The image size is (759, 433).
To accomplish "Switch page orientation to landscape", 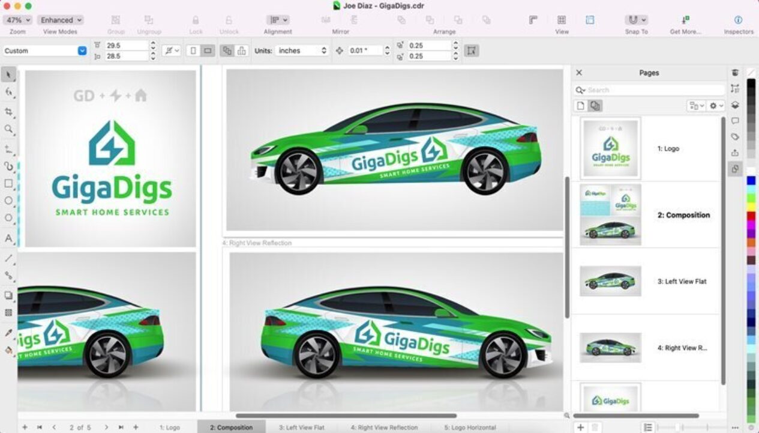I will (x=208, y=51).
